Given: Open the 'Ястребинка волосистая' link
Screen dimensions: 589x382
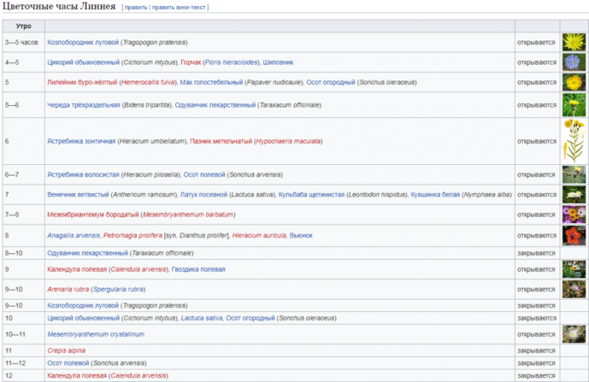Looking at the screenshot, I should [83, 174].
